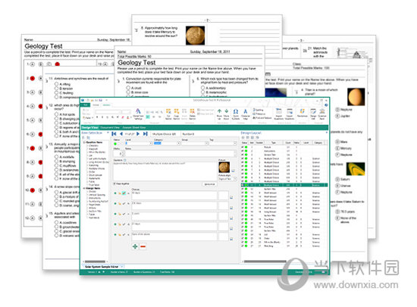Screen dimensions: 417x307
Task: Toggle the Keep together checkbox
Action: tap(115, 183)
